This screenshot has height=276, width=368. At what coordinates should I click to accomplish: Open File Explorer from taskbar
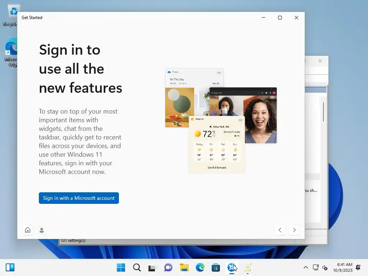[x=184, y=267]
